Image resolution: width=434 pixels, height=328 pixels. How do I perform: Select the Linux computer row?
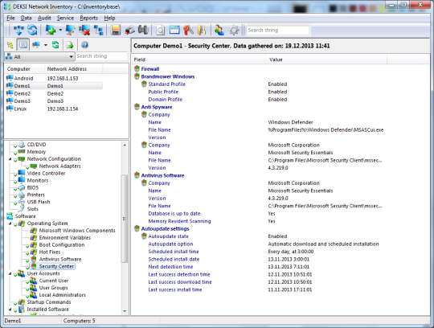[x=55, y=109]
